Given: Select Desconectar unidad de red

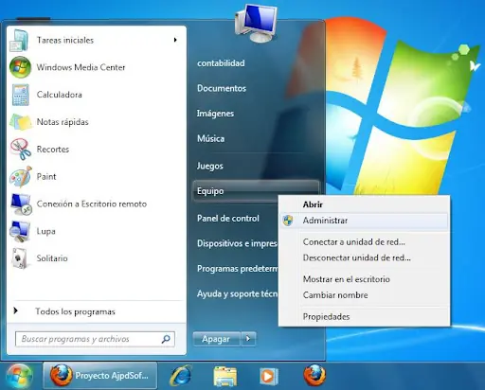Looking at the screenshot, I should [x=364, y=257].
